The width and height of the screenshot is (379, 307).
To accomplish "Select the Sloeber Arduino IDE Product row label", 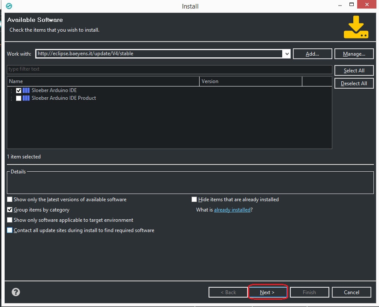I will click(64, 98).
